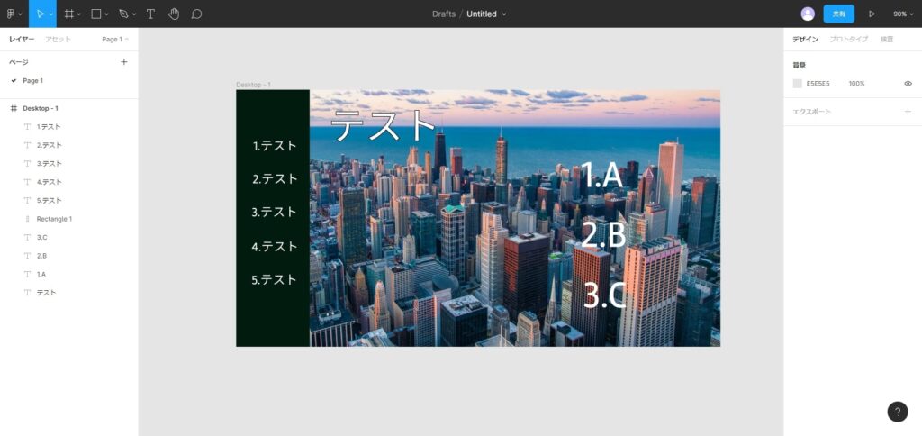Open the 90% zoom dropdown
This screenshot has height=436, width=922.
pyautogui.click(x=903, y=14)
